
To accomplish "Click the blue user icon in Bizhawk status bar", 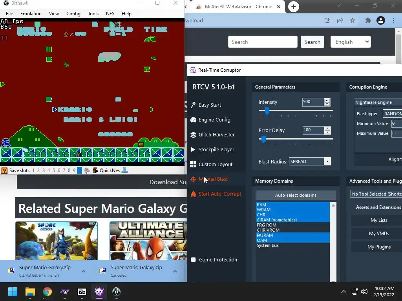I will (x=124, y=170).
